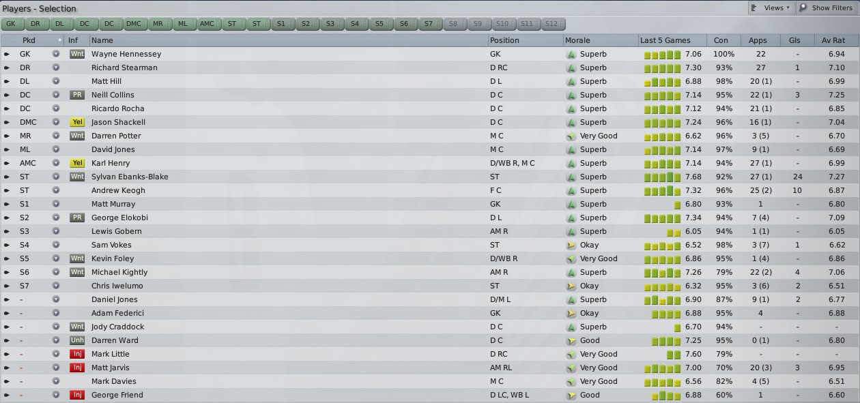Click the PR badge beside Neill Collins
The image size is (860, 403).
[77, 95]
